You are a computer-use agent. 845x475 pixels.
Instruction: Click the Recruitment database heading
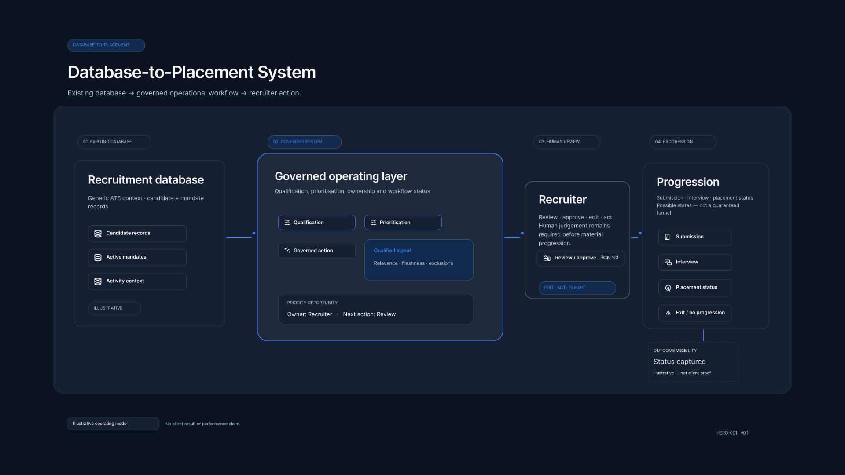[146, 180]
